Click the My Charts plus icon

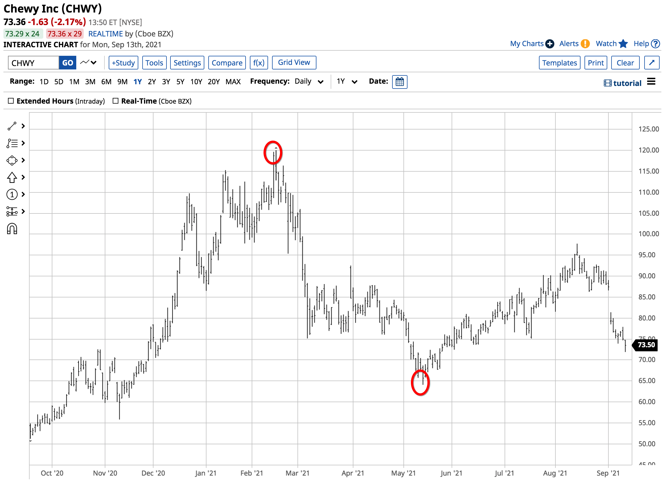point(549,44)
